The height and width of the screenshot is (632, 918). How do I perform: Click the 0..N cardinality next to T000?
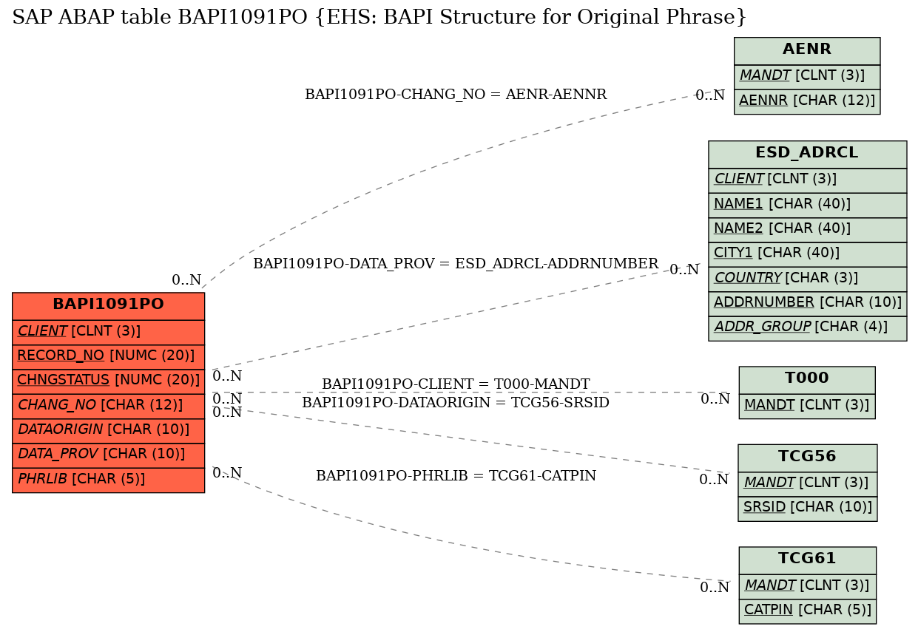tap(715, 400)
